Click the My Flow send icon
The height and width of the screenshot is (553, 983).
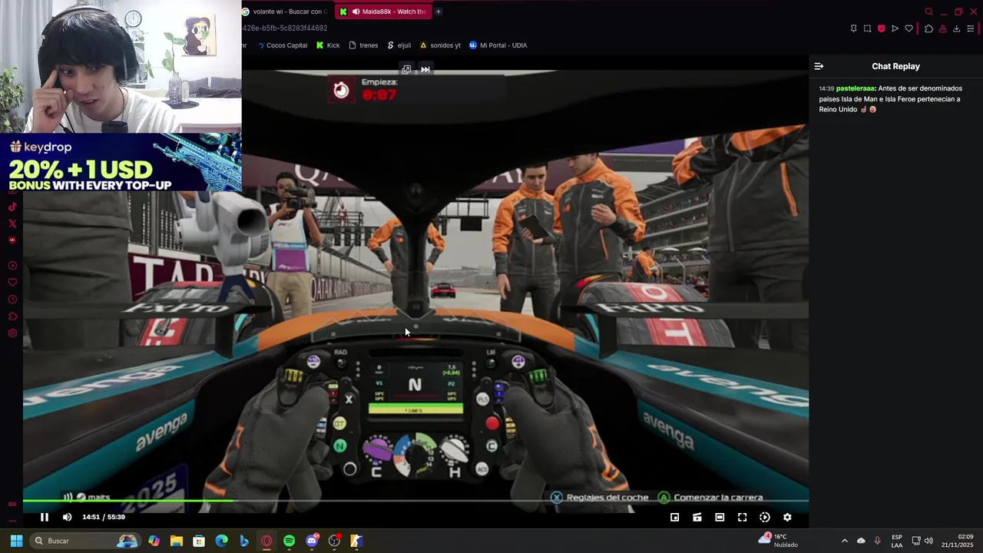(895, 28)
